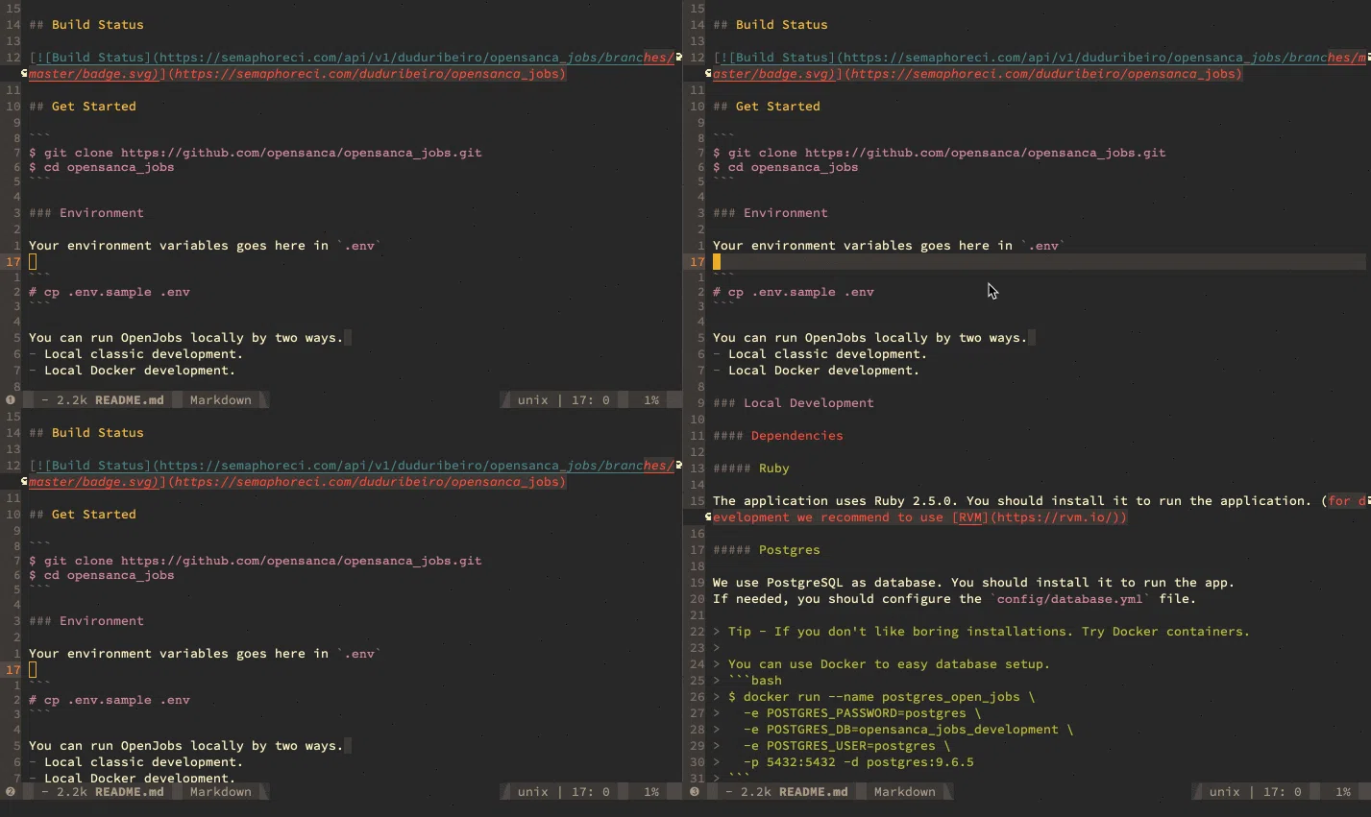Click README.md buffer name in top-left modeline

(x=130, y=400)
